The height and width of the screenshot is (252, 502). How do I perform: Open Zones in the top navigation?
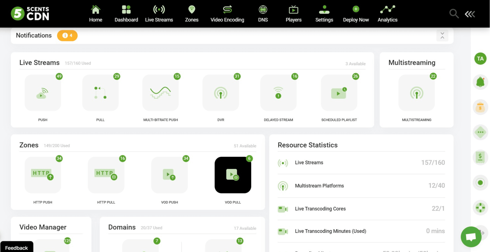pyautogui.click(x=192, y=14)
